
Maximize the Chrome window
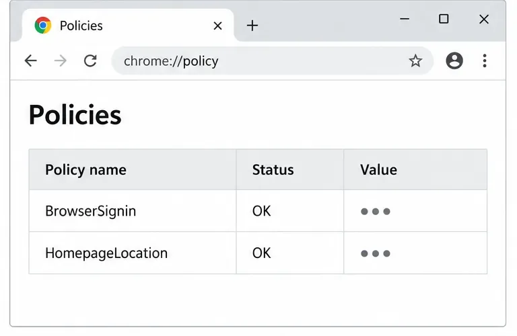pos(444,19)
